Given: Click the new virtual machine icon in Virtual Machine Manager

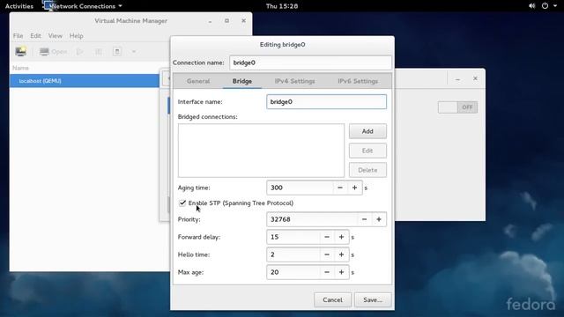Looking at the screenshot, I should pos(20,51).
